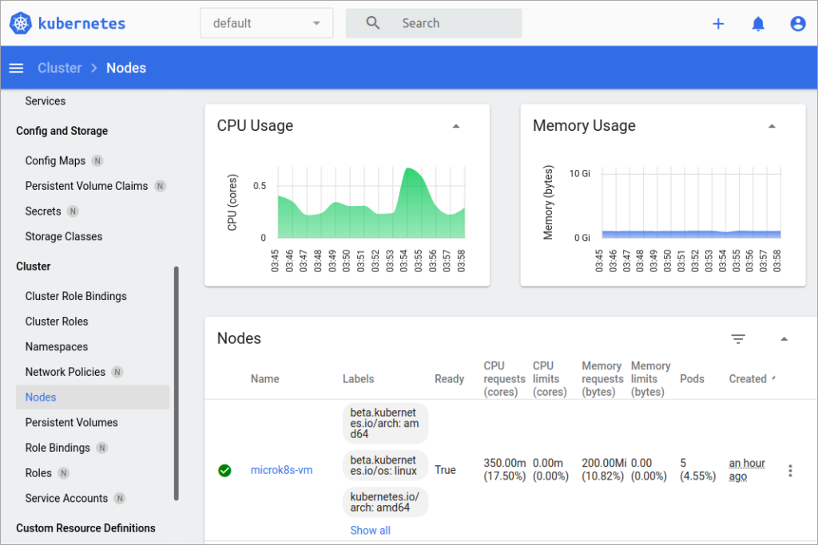Open the notifications bell
The height and width of the screenshot is (545, 818).
758,24
